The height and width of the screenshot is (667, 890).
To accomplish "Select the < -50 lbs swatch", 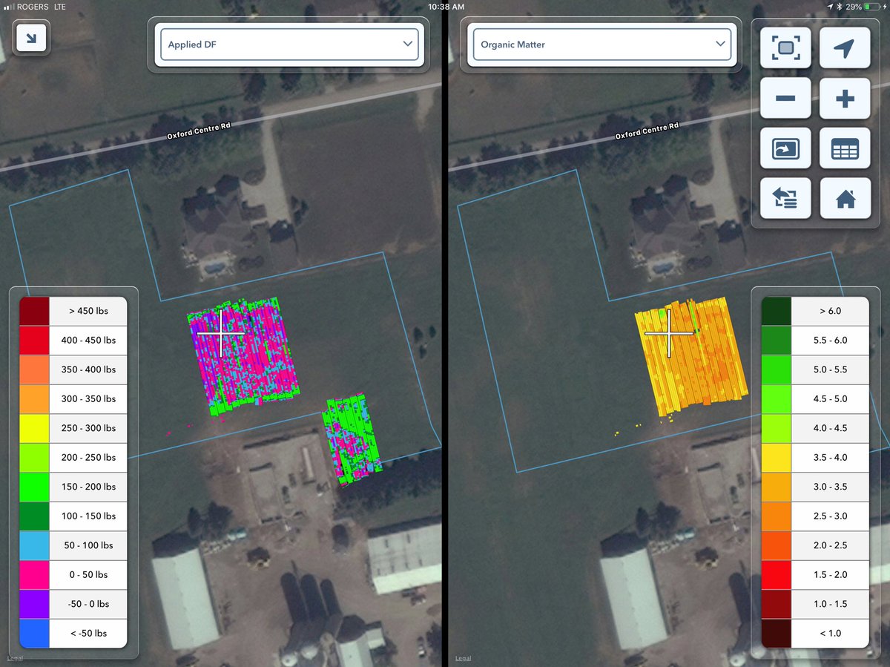I will pos(34,633).
